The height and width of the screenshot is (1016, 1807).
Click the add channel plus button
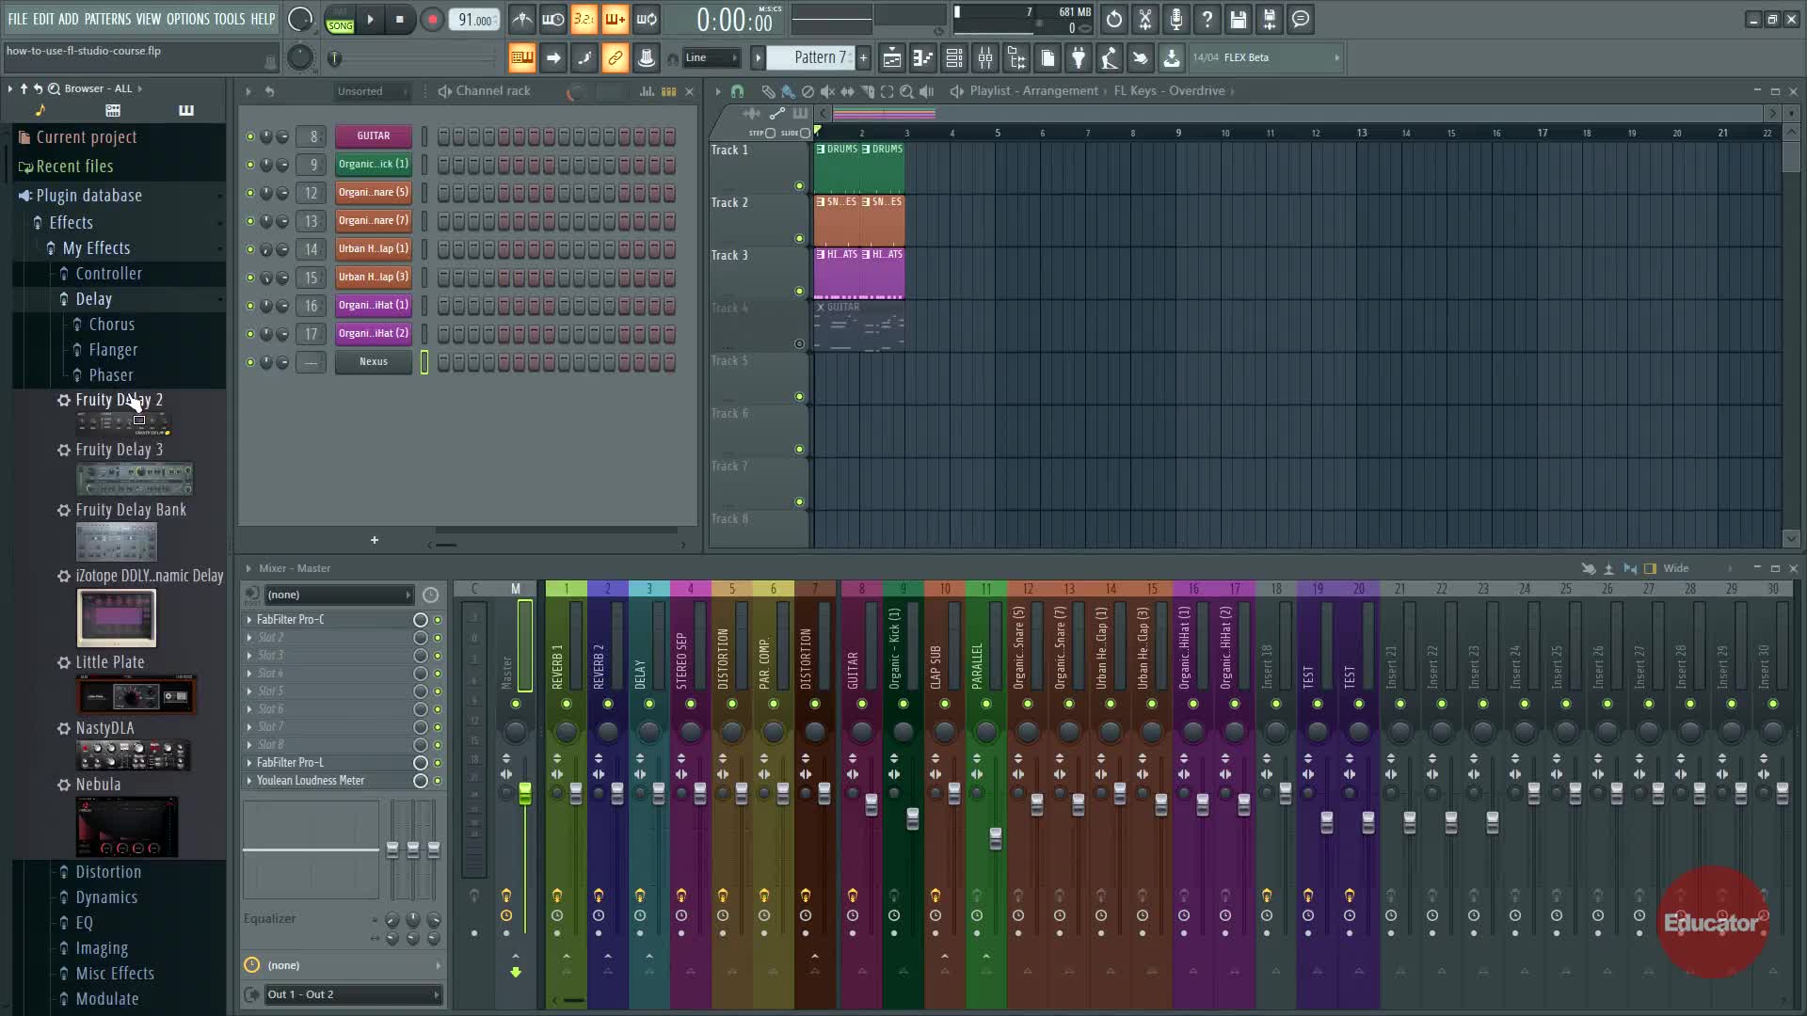[x=375, y=540]
